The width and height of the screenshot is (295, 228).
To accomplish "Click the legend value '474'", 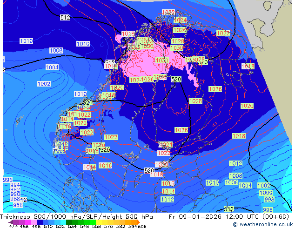I will tap(13, 226).
